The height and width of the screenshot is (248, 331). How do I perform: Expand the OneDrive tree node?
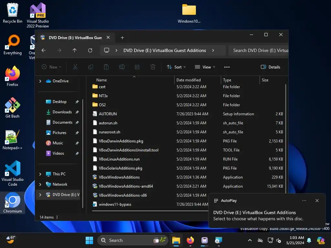(x=40, y=81)
